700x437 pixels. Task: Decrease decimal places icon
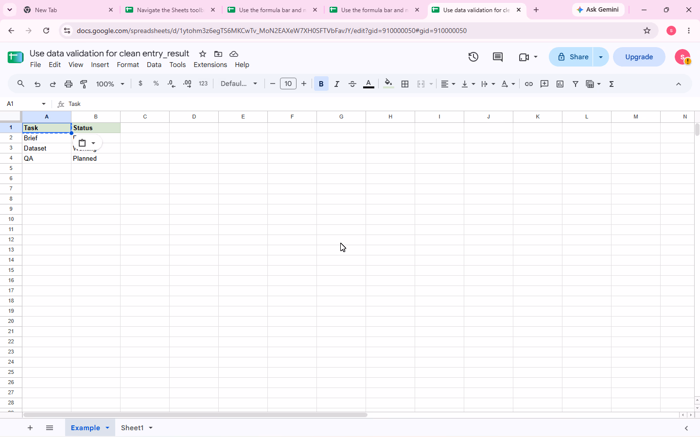(x=171, y=84)
